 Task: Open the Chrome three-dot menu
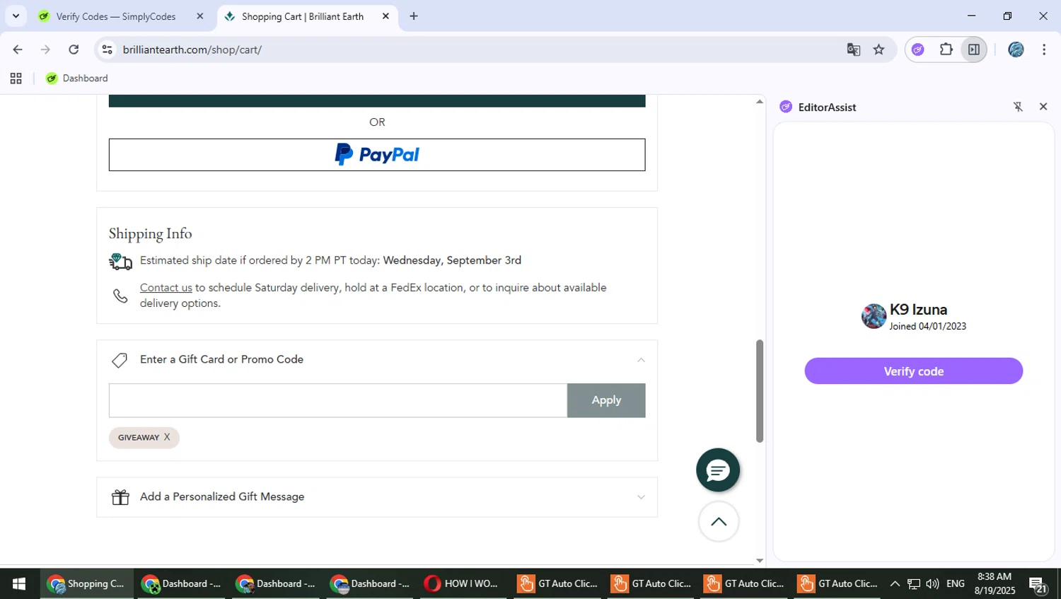(x=1044, y=50)
